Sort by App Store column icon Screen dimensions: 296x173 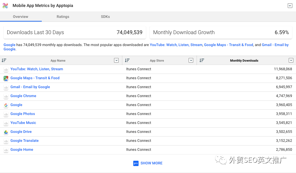(x=127, y=60)
